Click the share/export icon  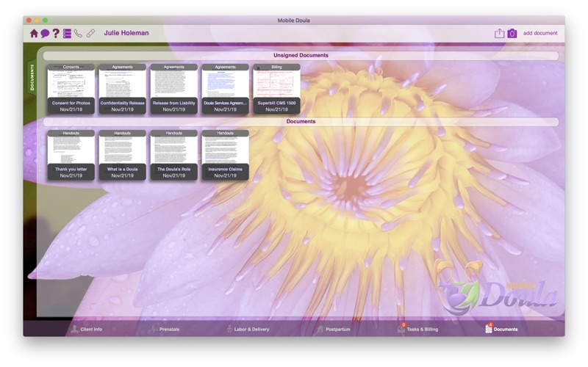(x=499, y=33)
